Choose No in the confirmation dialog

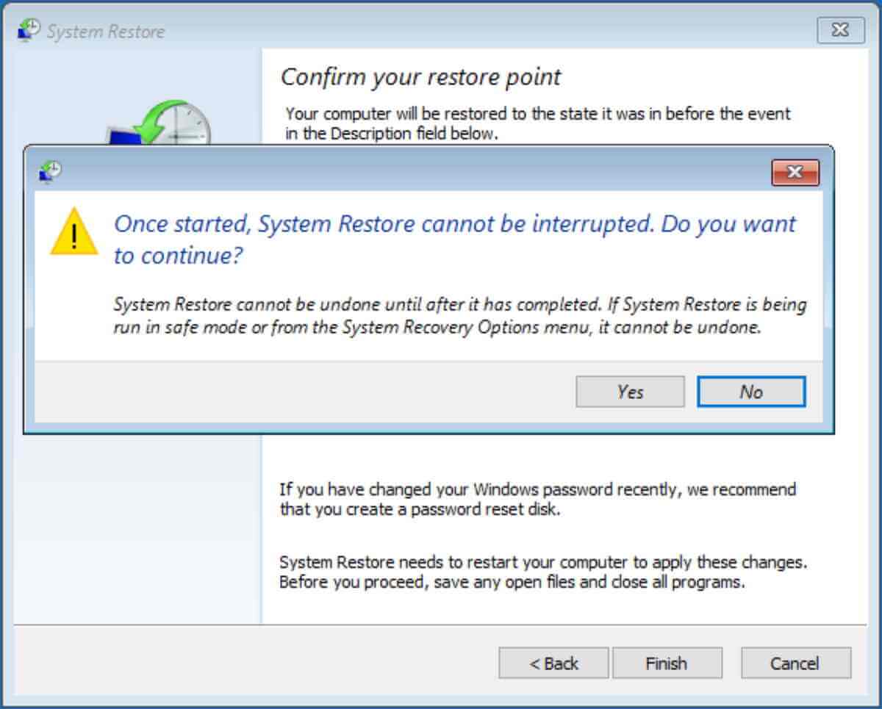pos(751,392)
